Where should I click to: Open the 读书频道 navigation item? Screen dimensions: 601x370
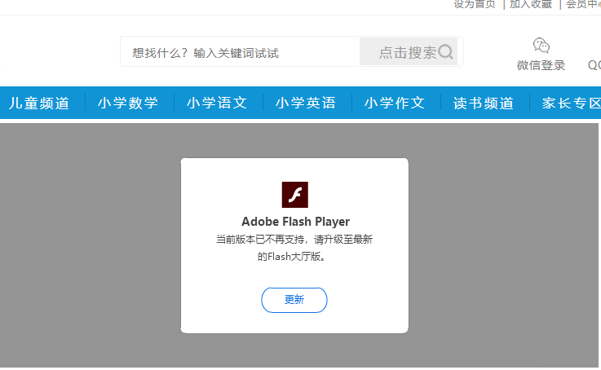[484, 103]
